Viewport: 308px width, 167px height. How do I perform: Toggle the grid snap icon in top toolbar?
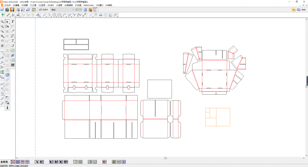(95, 10)
